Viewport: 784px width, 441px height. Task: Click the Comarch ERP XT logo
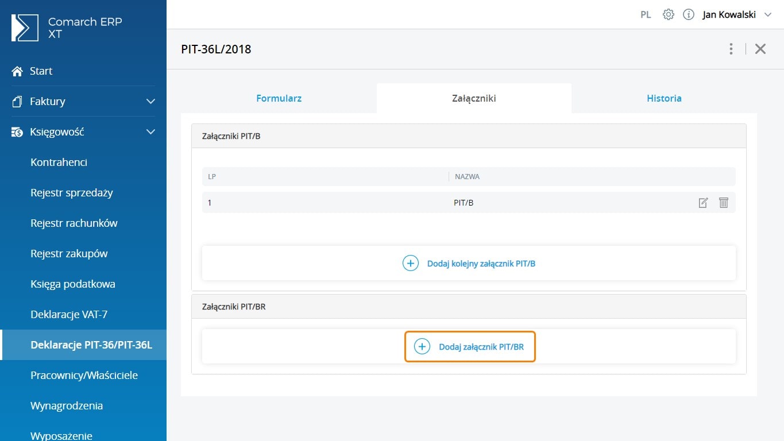pyautogui.click(x=25, y=28)
